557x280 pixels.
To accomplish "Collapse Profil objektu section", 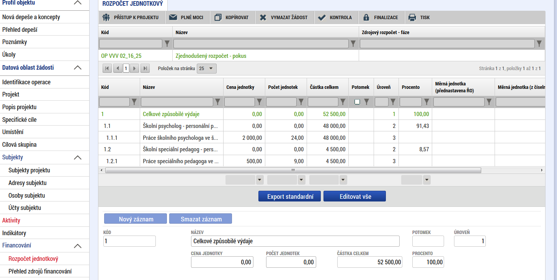I will click(x=77, y=3).
